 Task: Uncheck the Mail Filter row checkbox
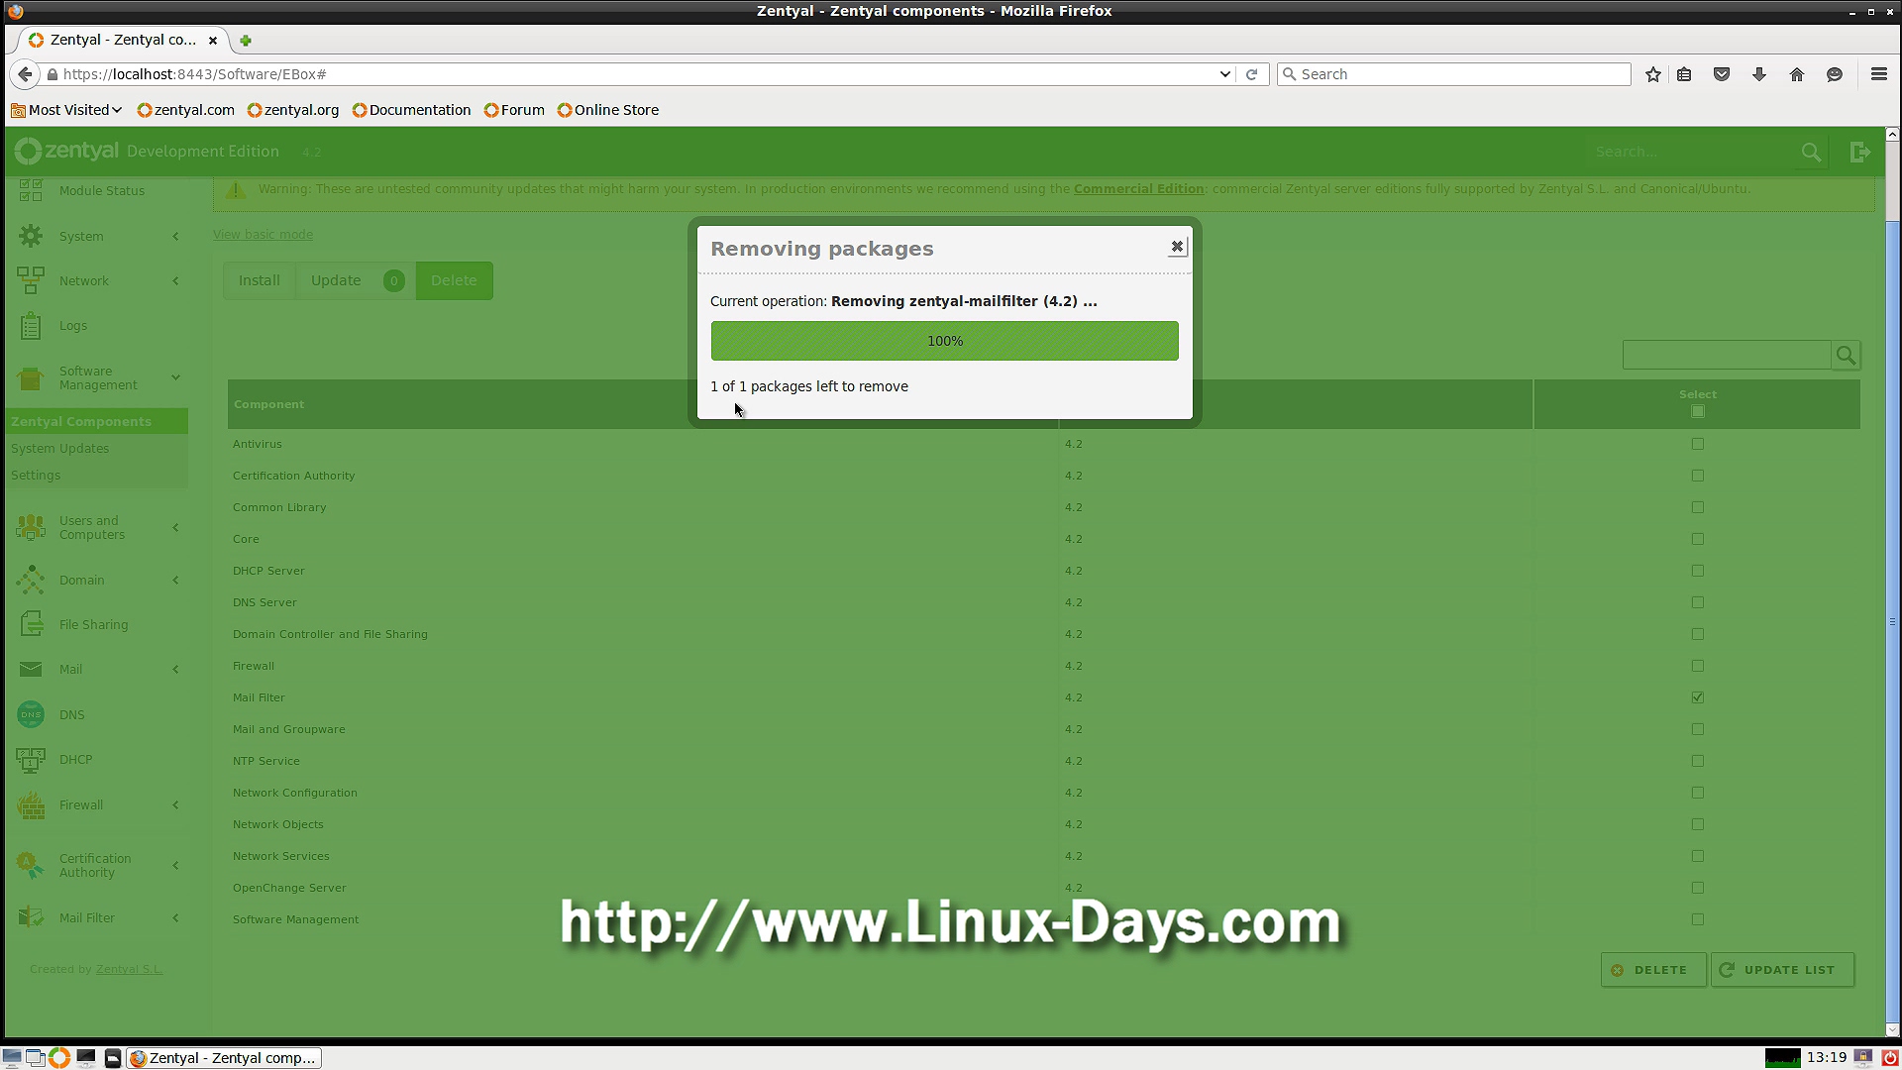(1698, 697)
